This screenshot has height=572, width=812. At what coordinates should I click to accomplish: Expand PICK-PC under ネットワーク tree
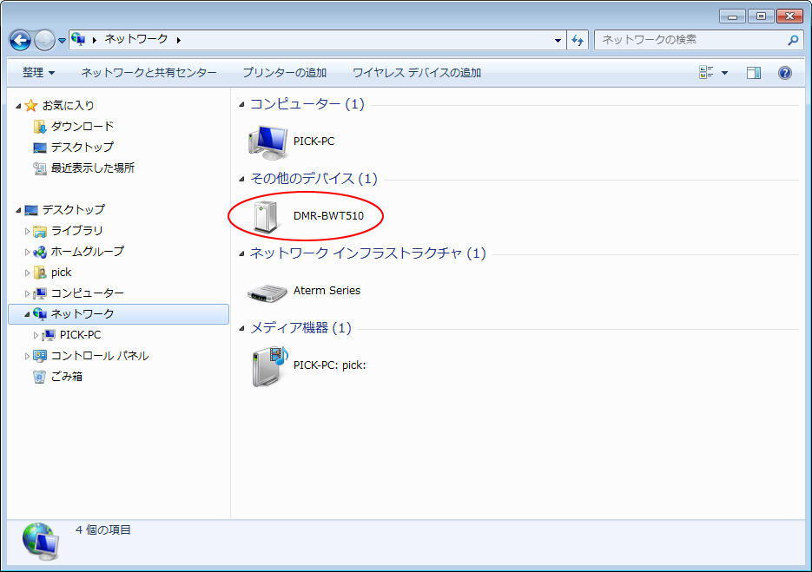(36, 335)
